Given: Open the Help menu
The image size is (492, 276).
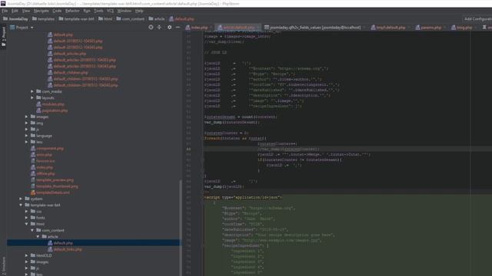Looking at the screenshot, I should tap(139, 11).
